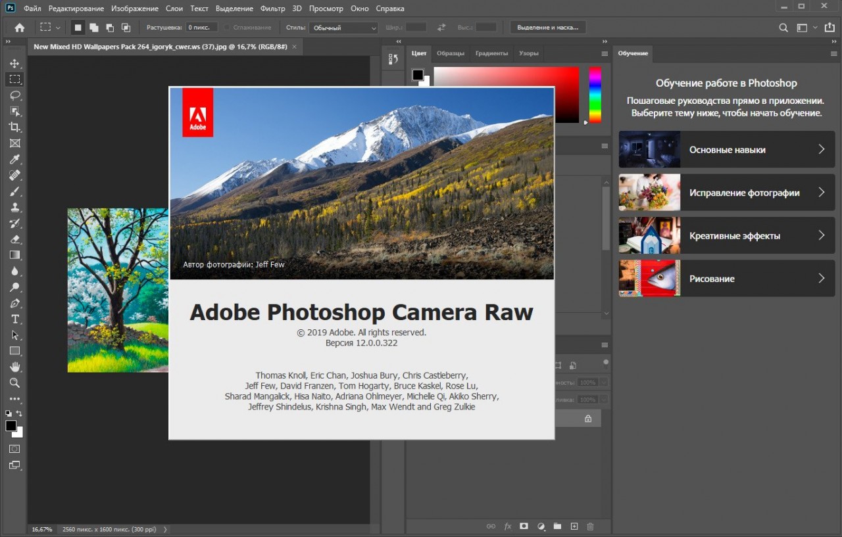This screenshot has width=842, height=537.
Task: Expand the Рисование tutorial category
Action: [726, 279]
